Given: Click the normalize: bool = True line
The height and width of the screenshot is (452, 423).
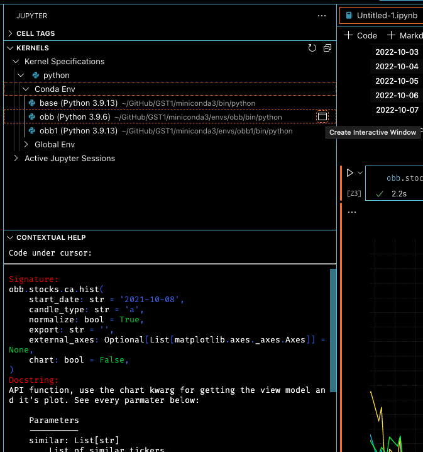Looking at the screenshot, I should (x=86, y=320).
